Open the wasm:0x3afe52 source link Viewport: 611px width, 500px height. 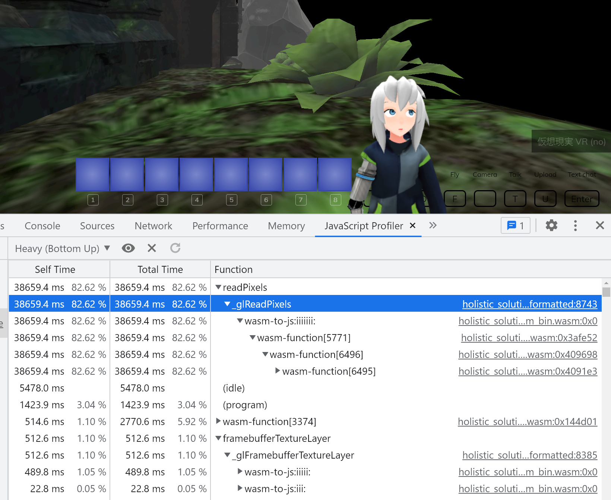pos(529,338)
